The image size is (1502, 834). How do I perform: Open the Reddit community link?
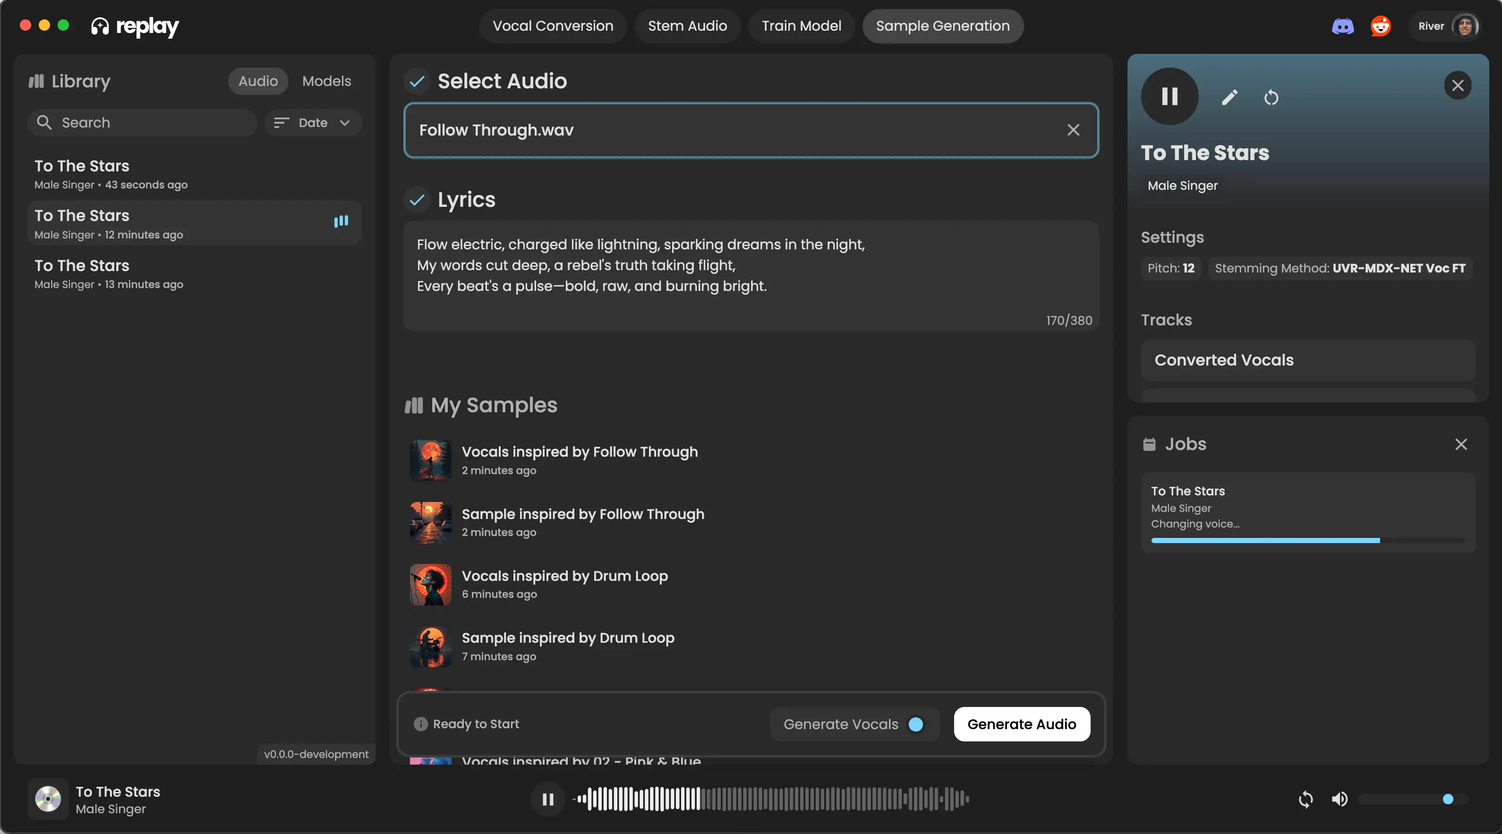coord(1381,26)
